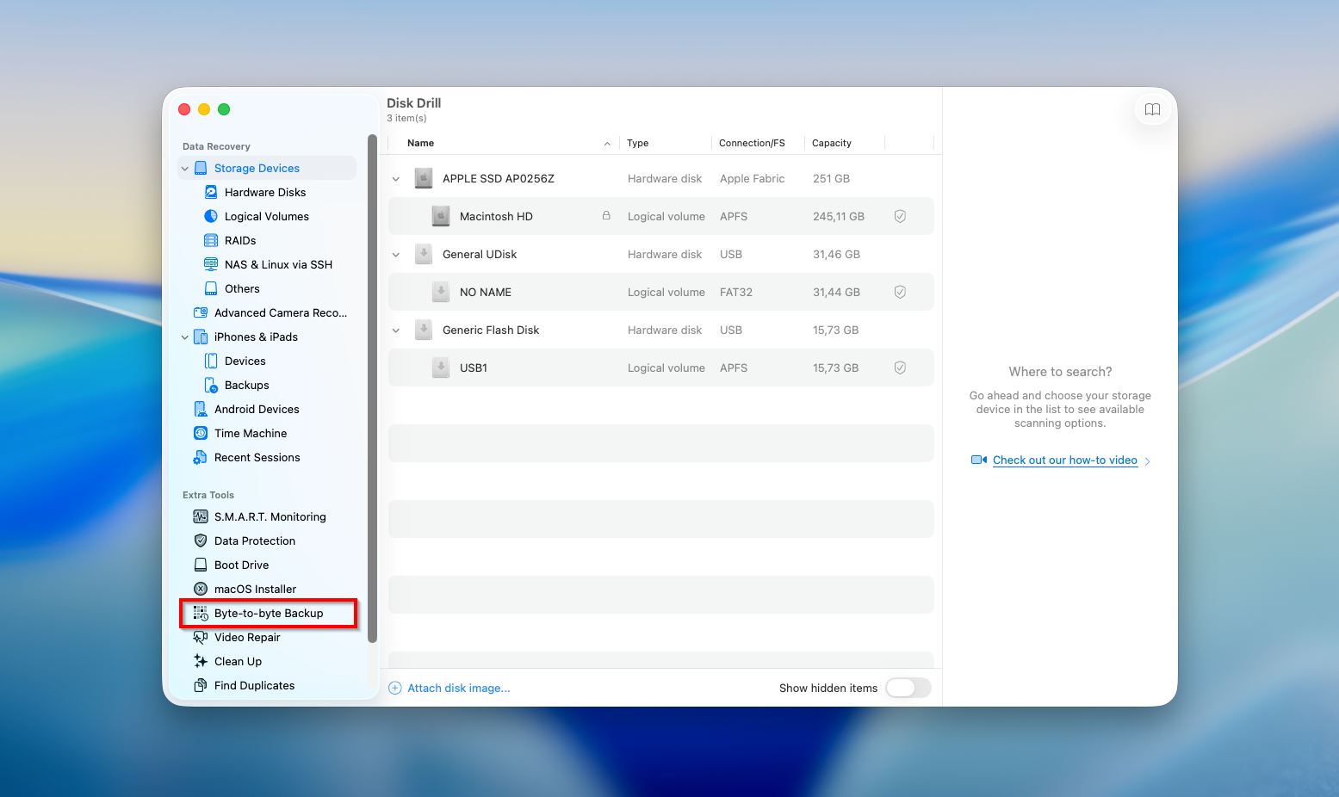
Task: Select Android Devices in the sidebar
Action: pos(257,409)
